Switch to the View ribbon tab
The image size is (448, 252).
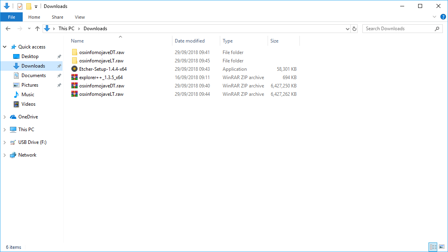click(x=80, y=17)
